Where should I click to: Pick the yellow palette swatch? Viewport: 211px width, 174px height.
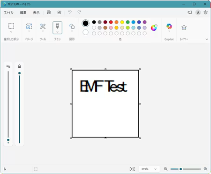pos(122,22)
